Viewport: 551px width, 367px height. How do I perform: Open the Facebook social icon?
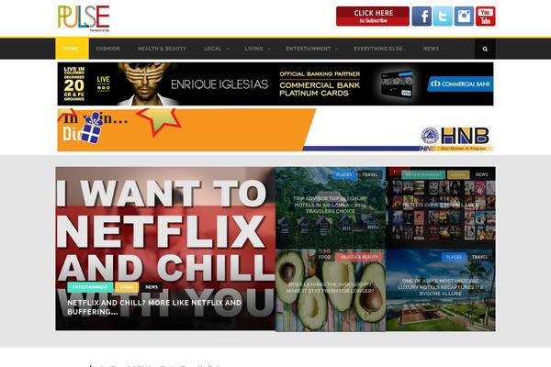point(422,17)
